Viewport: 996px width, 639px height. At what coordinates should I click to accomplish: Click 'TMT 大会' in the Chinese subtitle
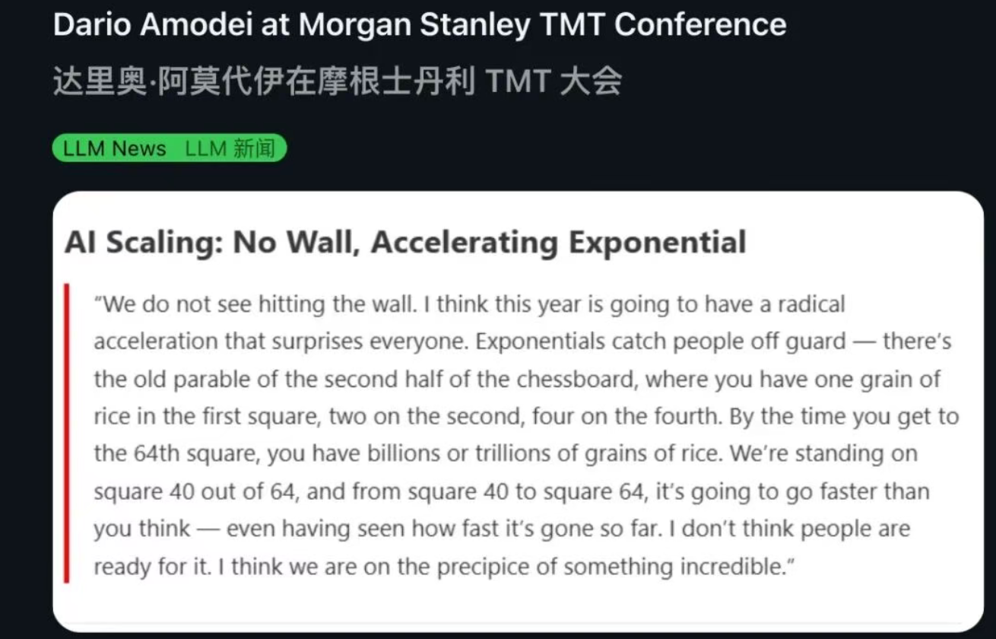(554, 81)
